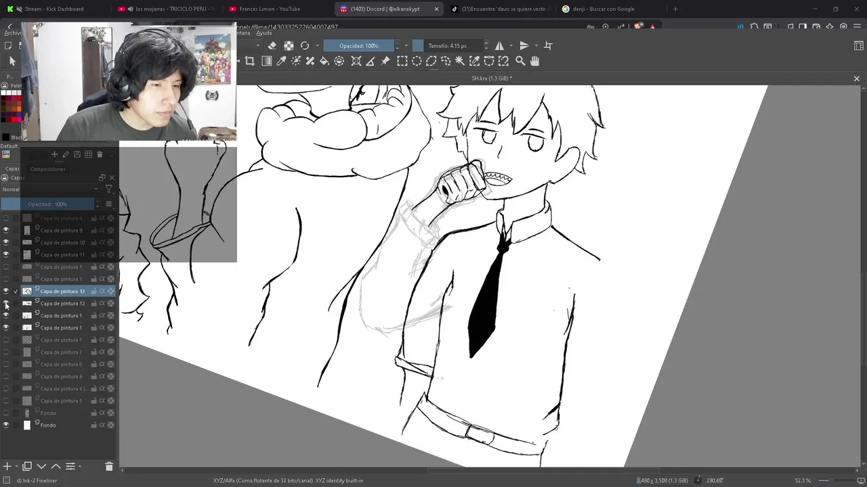
Task: Select the colorize mask tool
Action: pyautogui.click(x=296, y=61)
